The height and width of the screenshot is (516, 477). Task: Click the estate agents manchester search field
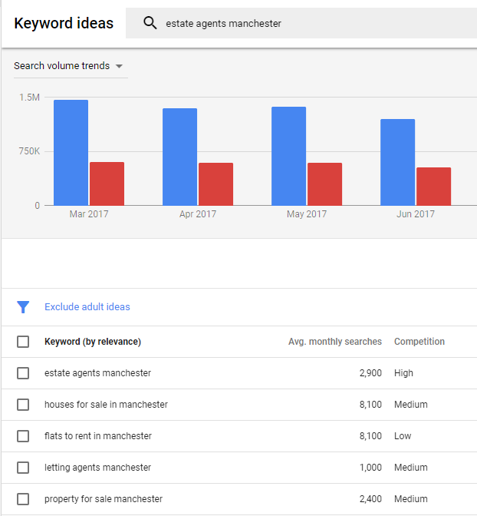(x=301, y=23)
